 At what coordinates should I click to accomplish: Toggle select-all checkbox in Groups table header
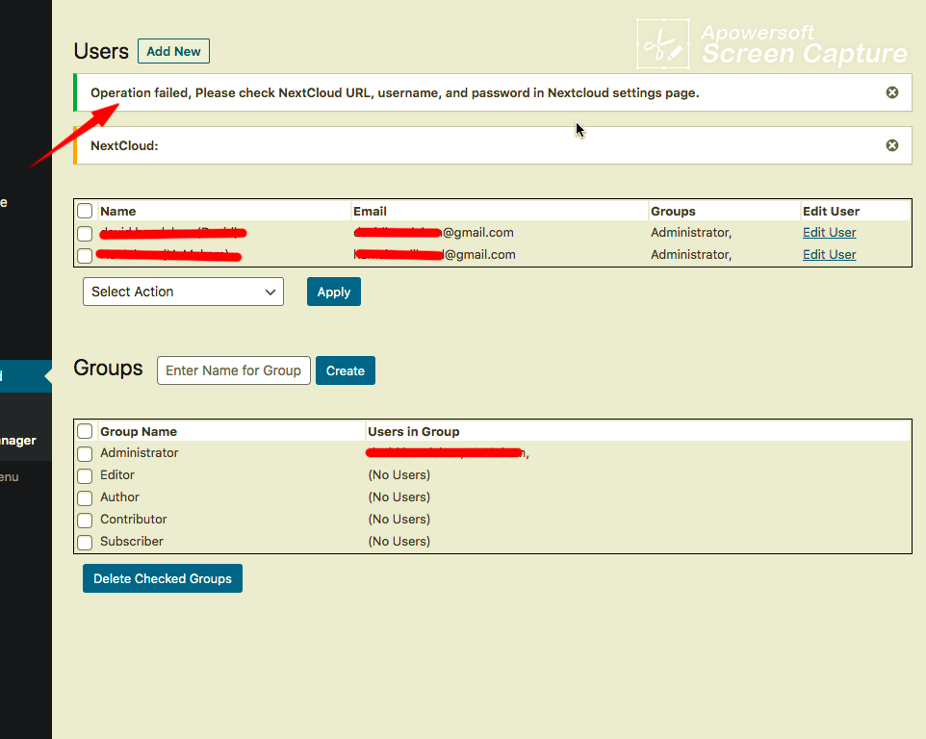(85, 431)
